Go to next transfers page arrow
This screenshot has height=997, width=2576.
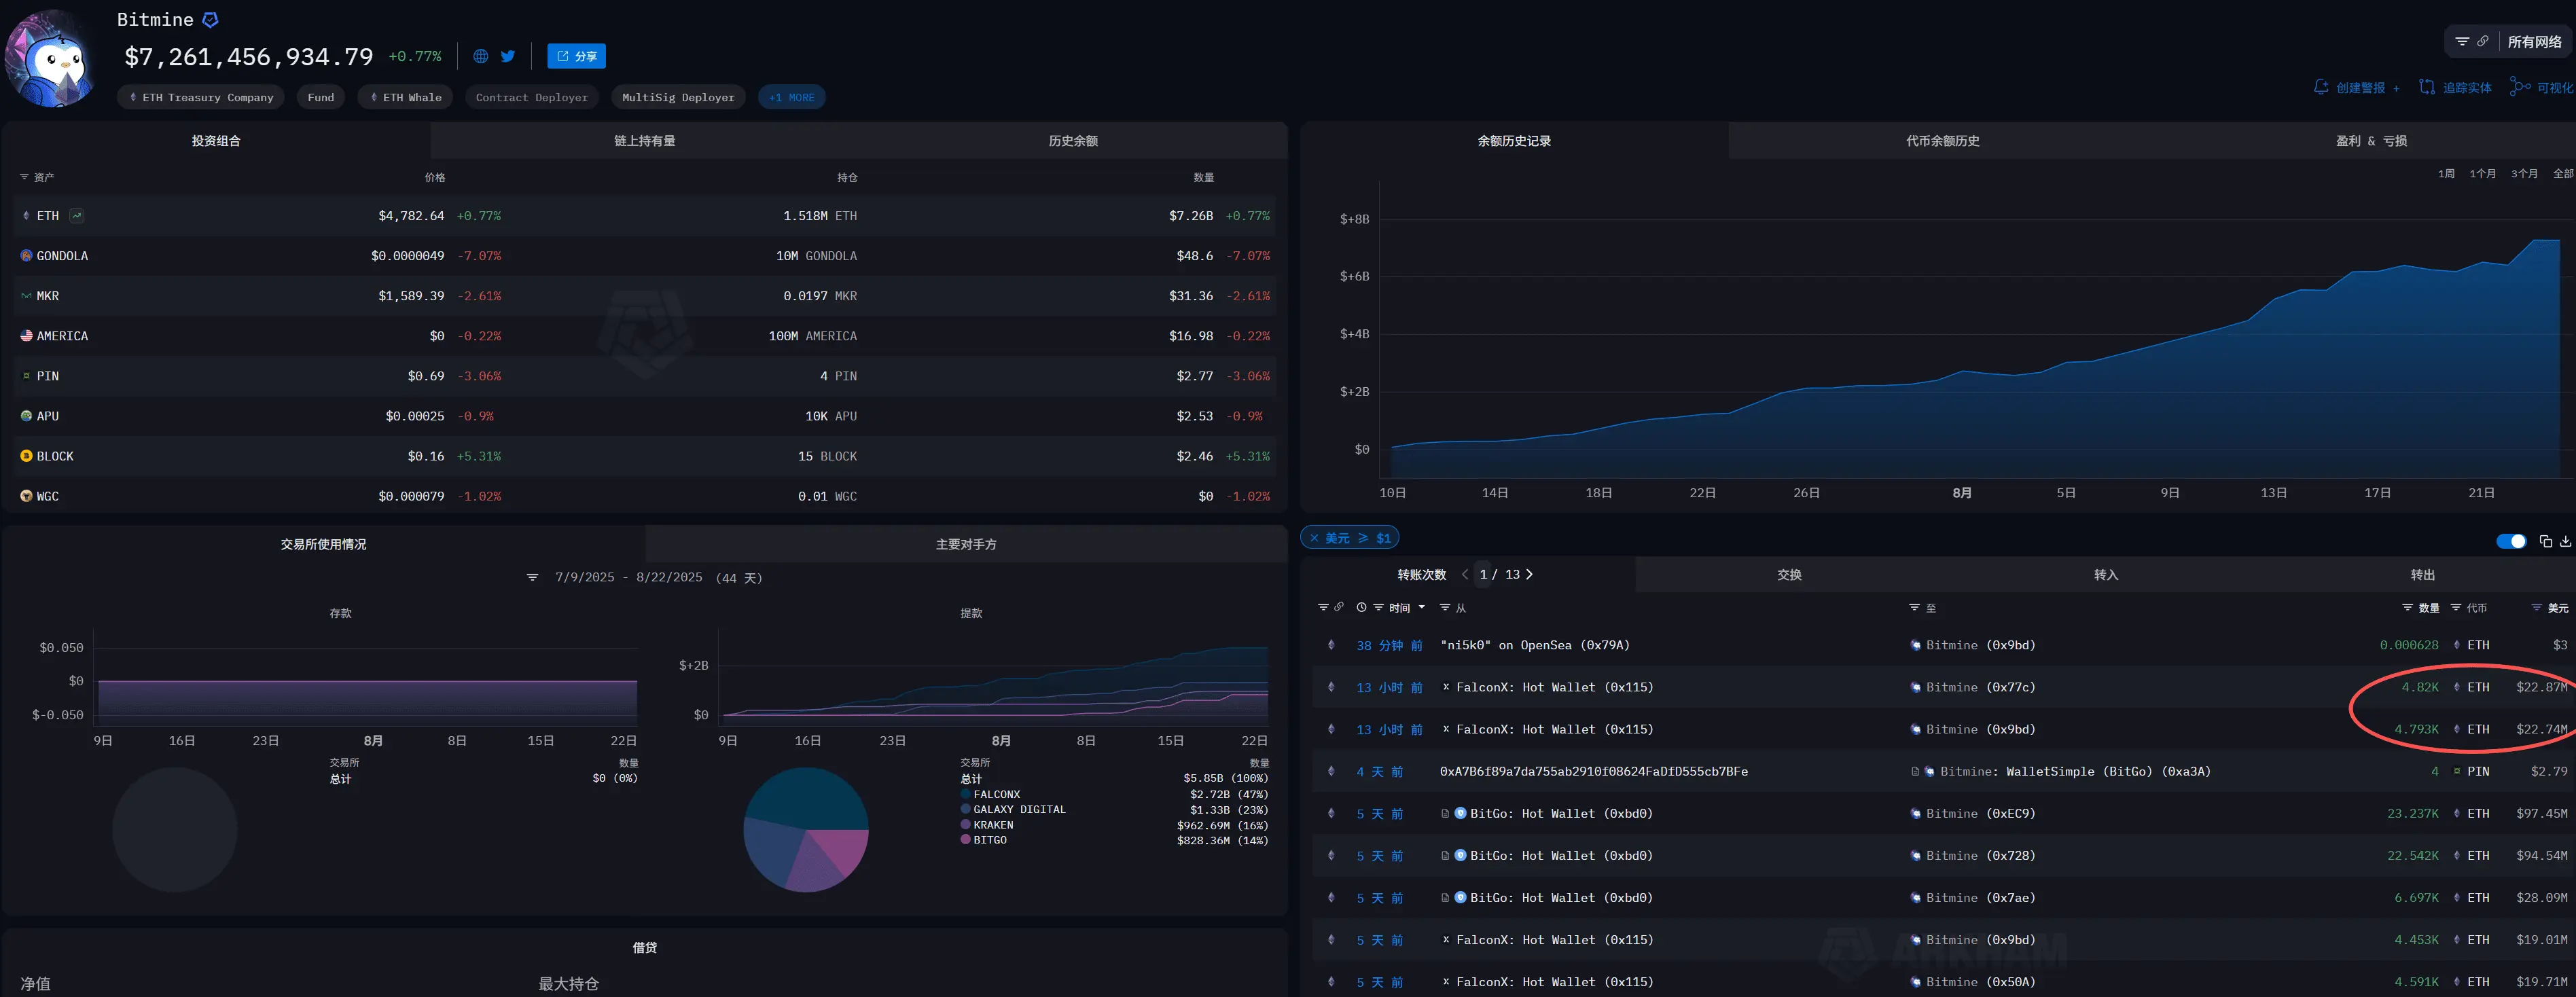coord(1529,574)
